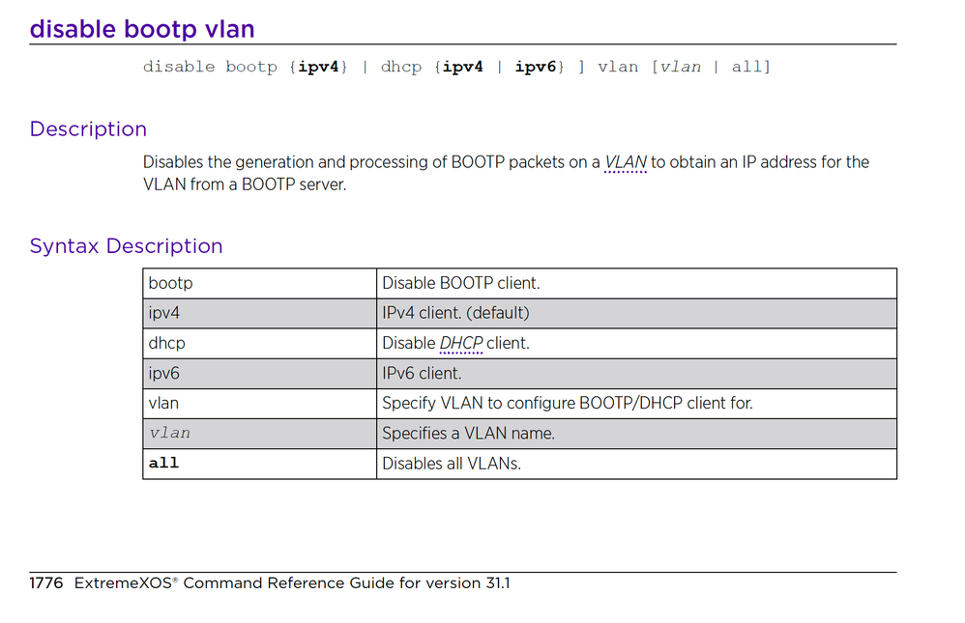965x623 pixels.
Task: Click the 'disable bootp vlan' heading
Action: (142, 29)
